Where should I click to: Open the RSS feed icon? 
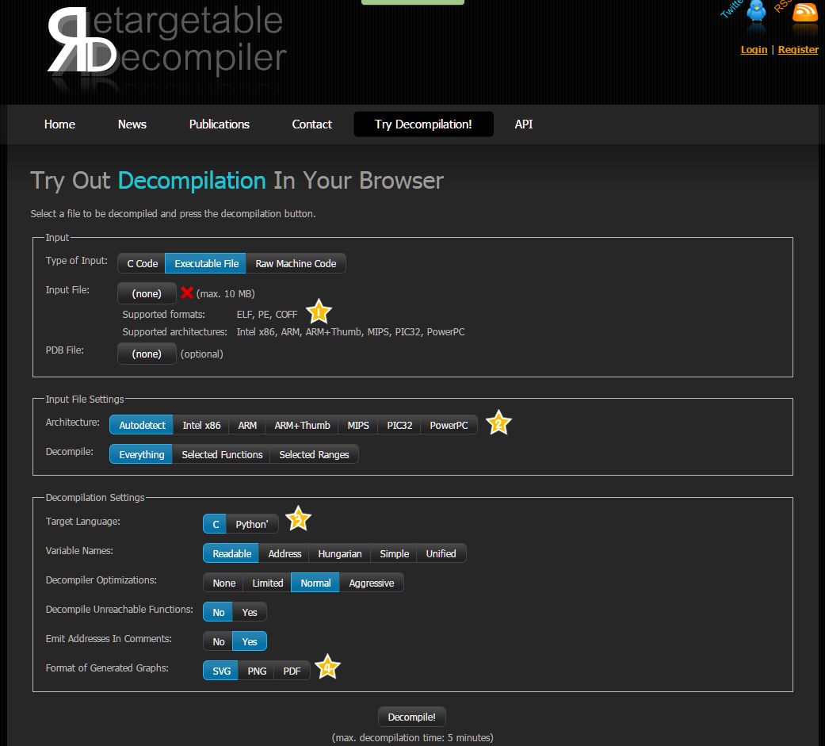click(x=805, y=12)
